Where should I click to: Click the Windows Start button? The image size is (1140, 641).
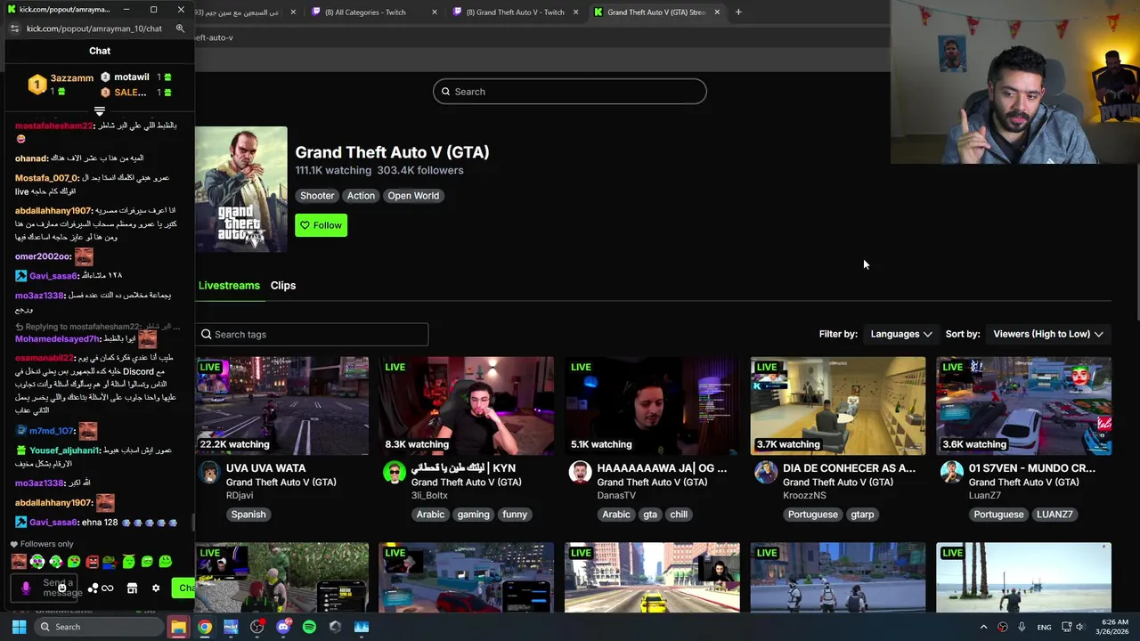(19, 627)
